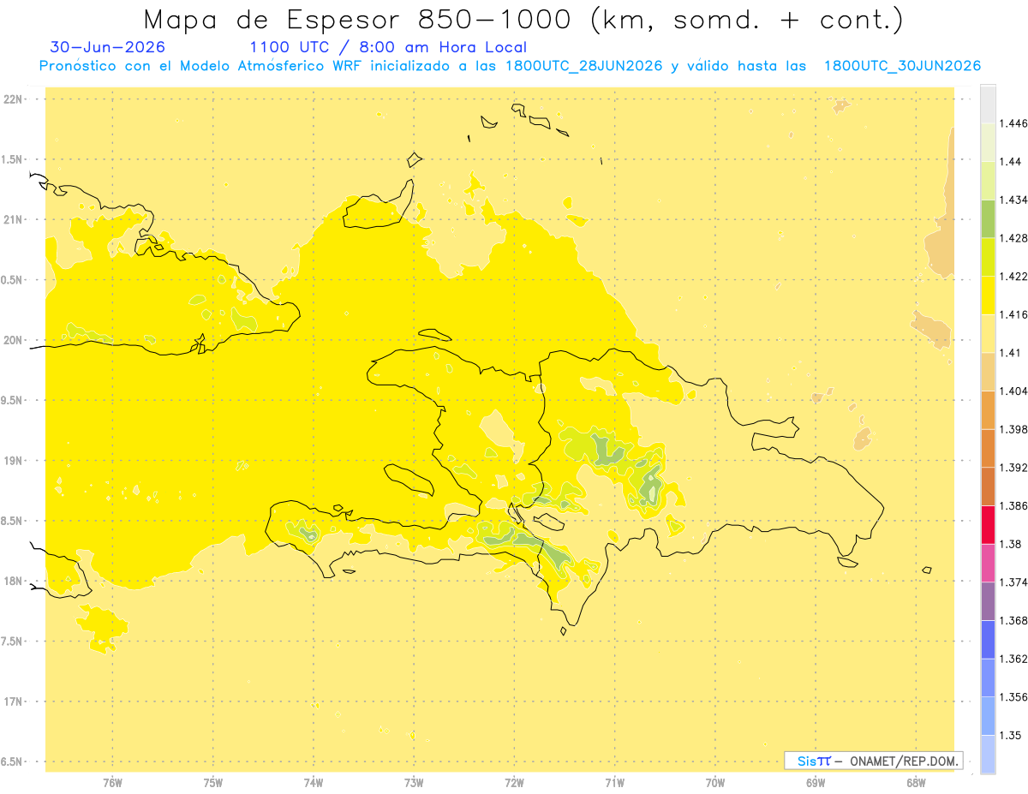
Task: Click the '68W' longitude label
Action: (916, 782)
